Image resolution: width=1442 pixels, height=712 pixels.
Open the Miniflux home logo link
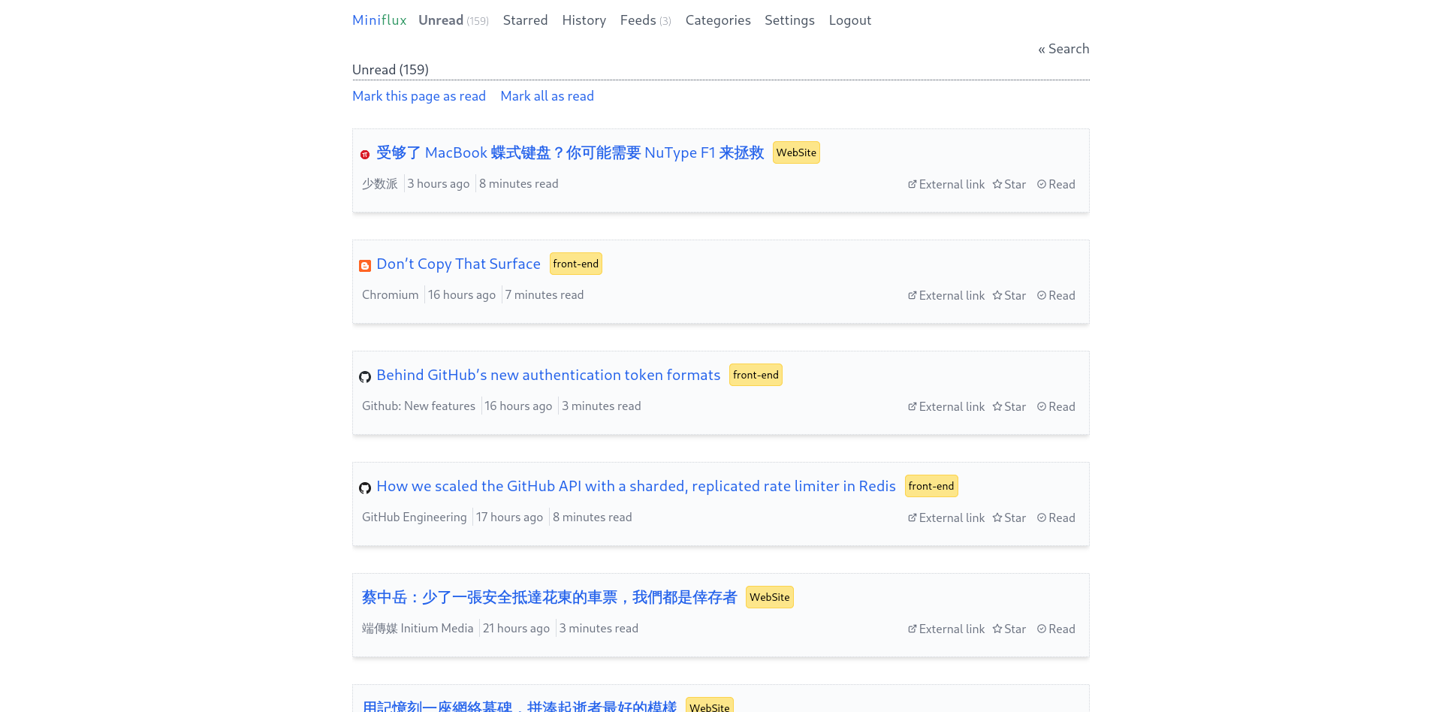coord(379,20)
